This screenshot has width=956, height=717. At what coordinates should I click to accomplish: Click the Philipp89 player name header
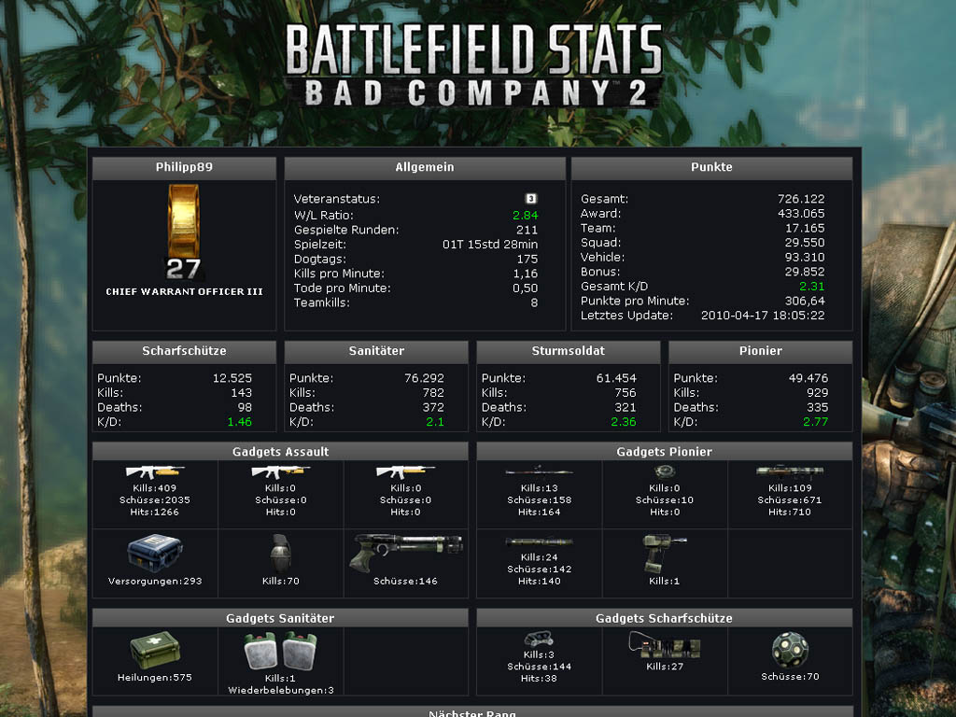click(184, 168)
